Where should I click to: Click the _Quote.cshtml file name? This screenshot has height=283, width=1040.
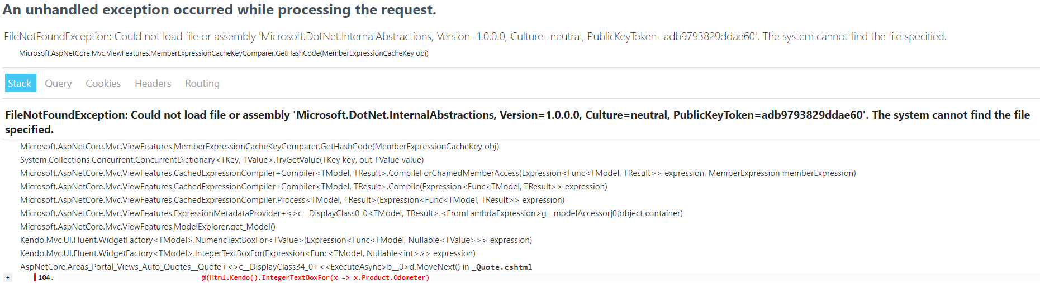click(x=502, y=267)
